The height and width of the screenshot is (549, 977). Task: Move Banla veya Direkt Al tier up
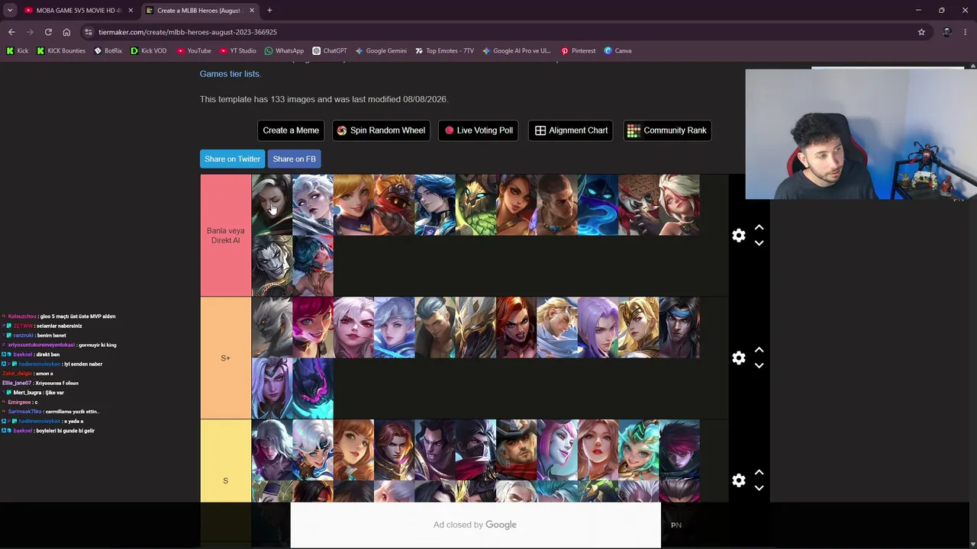pos(759,228)
